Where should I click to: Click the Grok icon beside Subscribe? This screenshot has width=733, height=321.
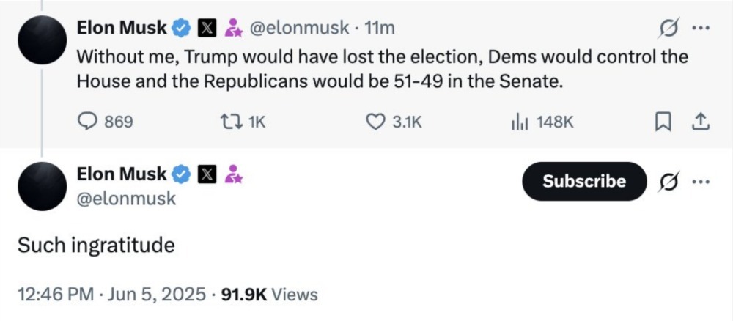point(668,181)
